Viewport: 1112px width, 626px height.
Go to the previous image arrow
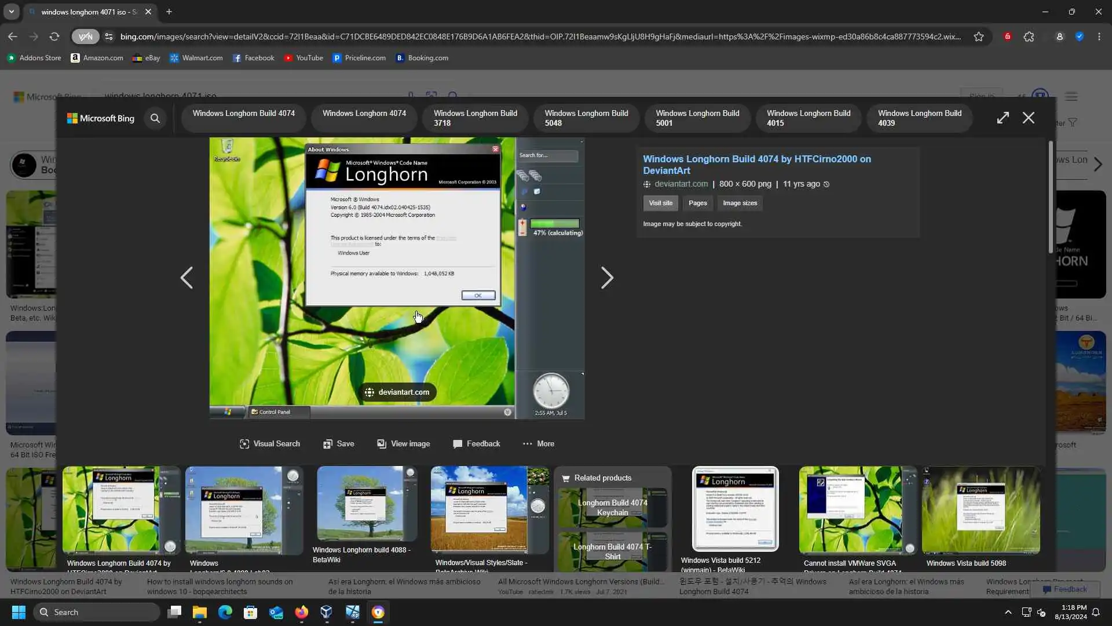(186, 278)
